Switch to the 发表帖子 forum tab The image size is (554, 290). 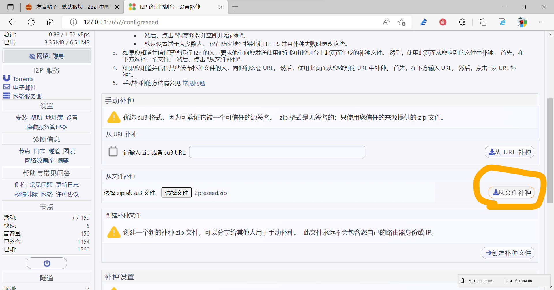pyautogui.click(x=72, y=7)
